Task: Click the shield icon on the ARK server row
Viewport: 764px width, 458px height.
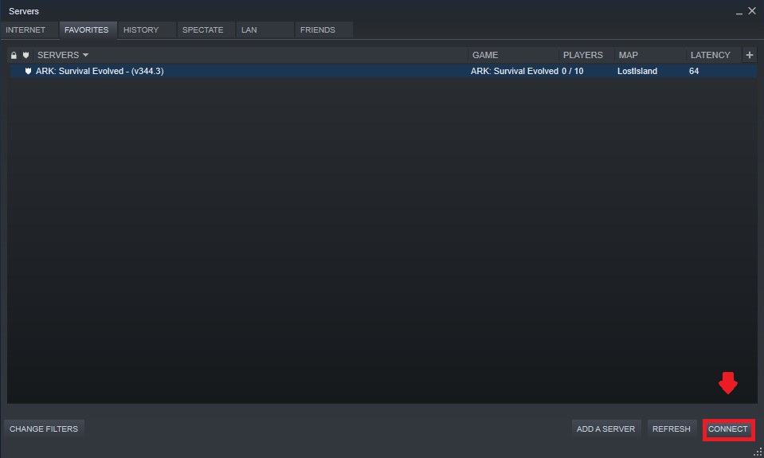Action: (28, 71)
